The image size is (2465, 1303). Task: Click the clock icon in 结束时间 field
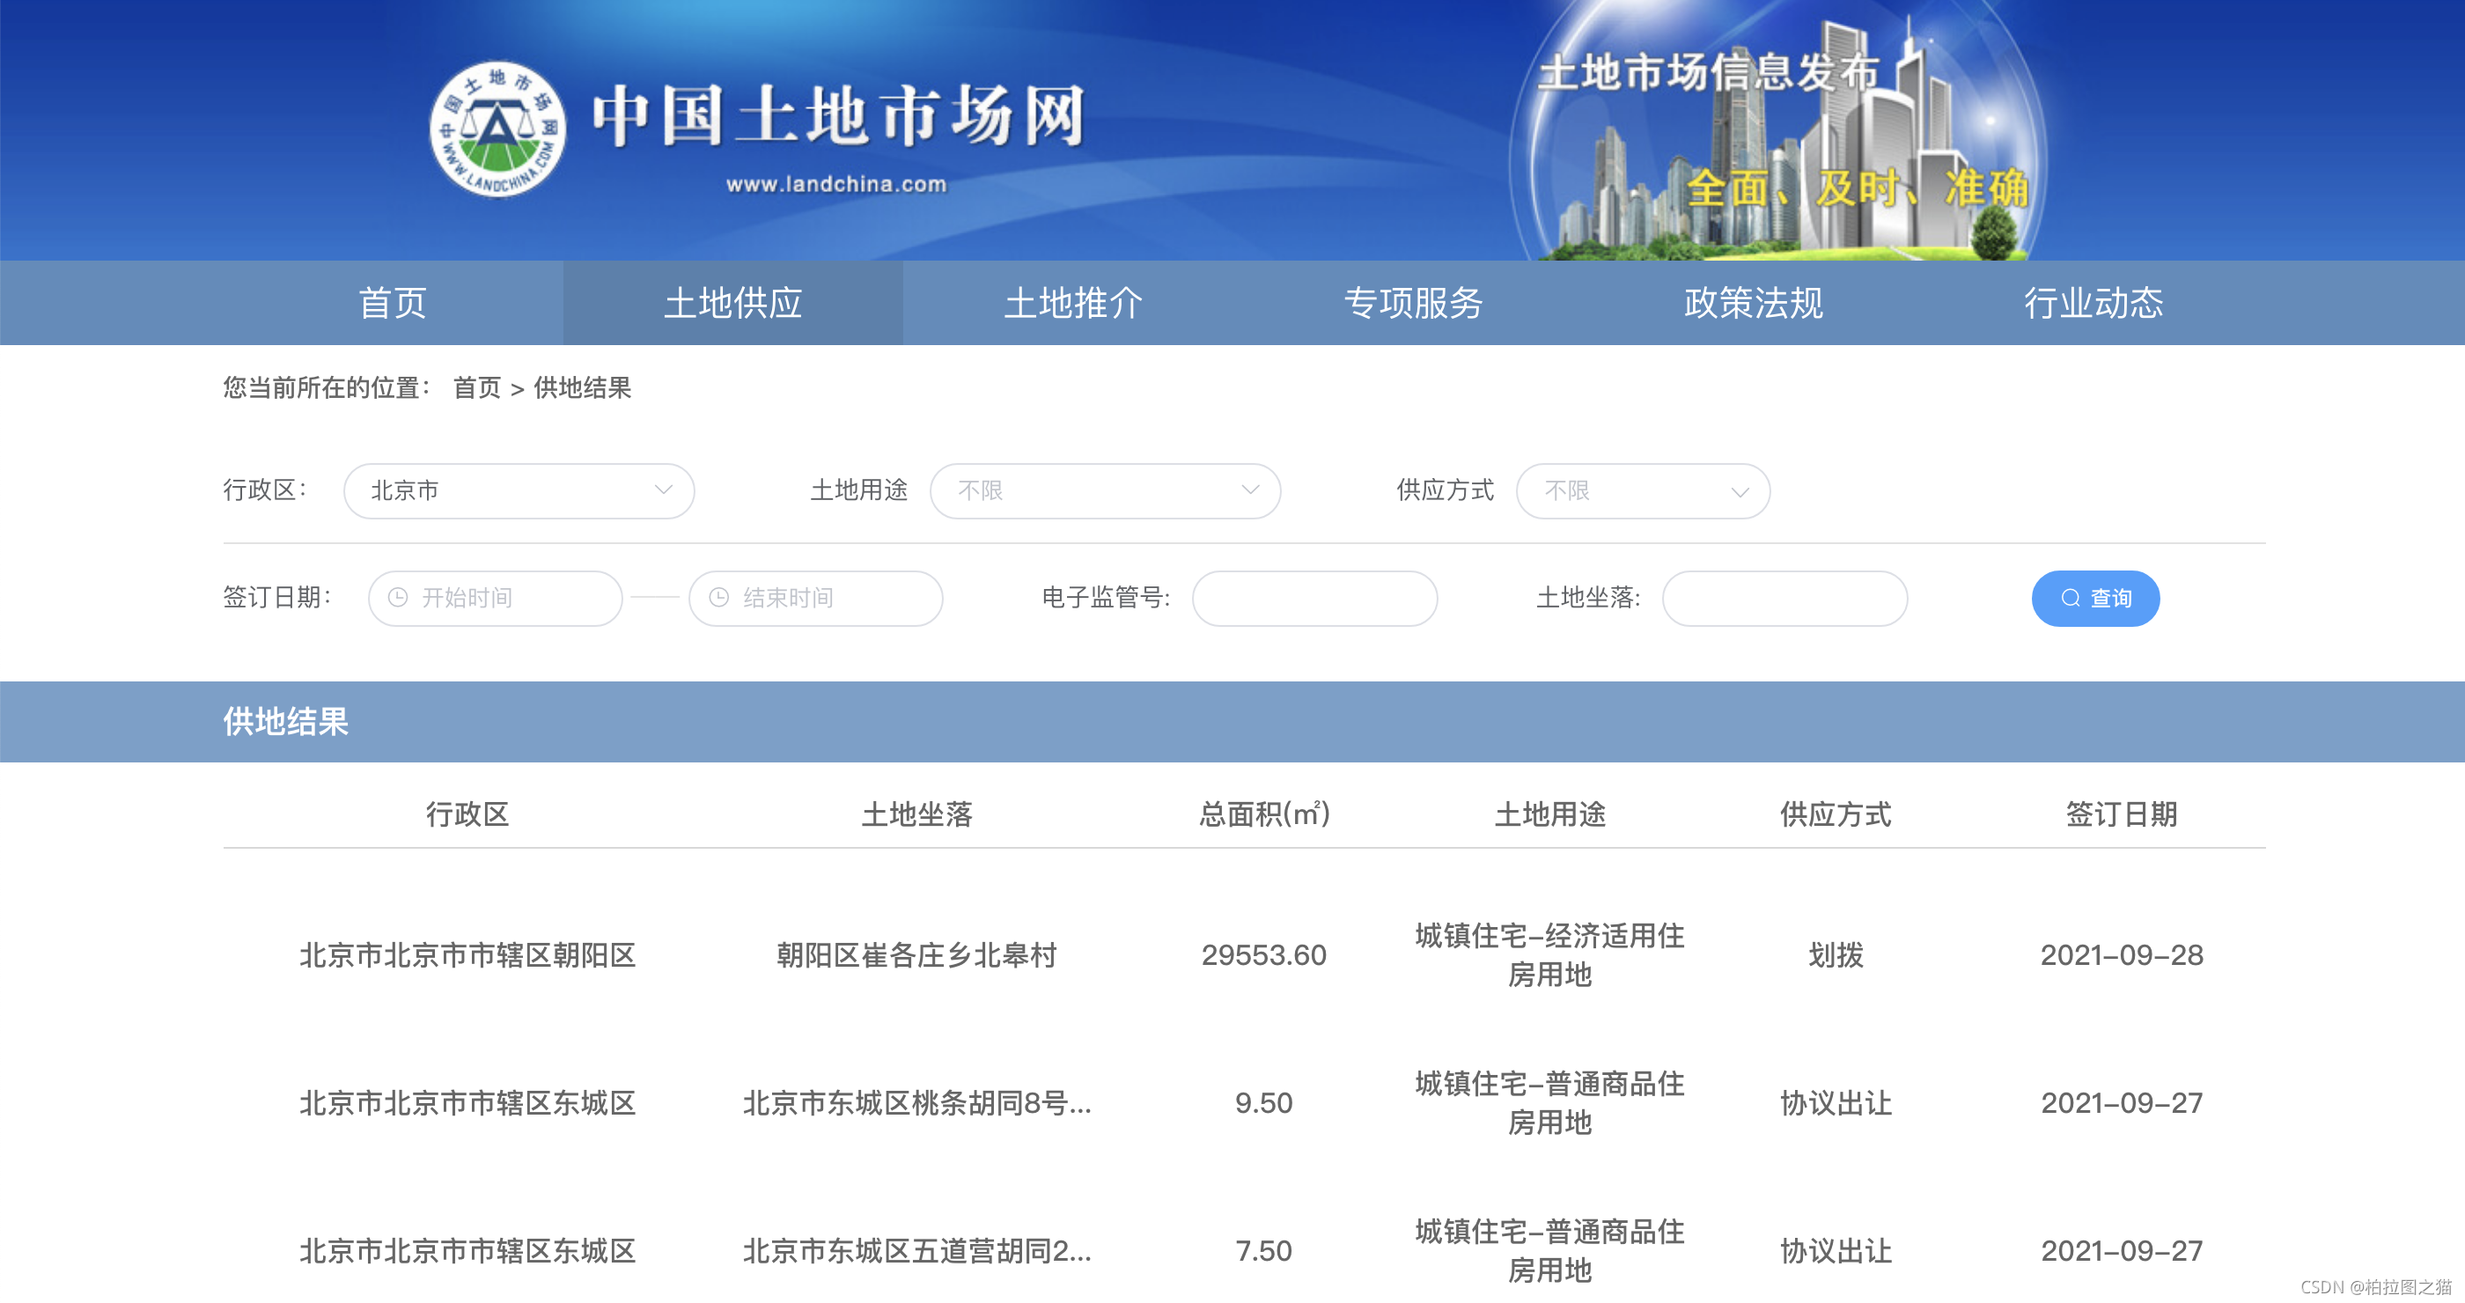click(719, 598)
